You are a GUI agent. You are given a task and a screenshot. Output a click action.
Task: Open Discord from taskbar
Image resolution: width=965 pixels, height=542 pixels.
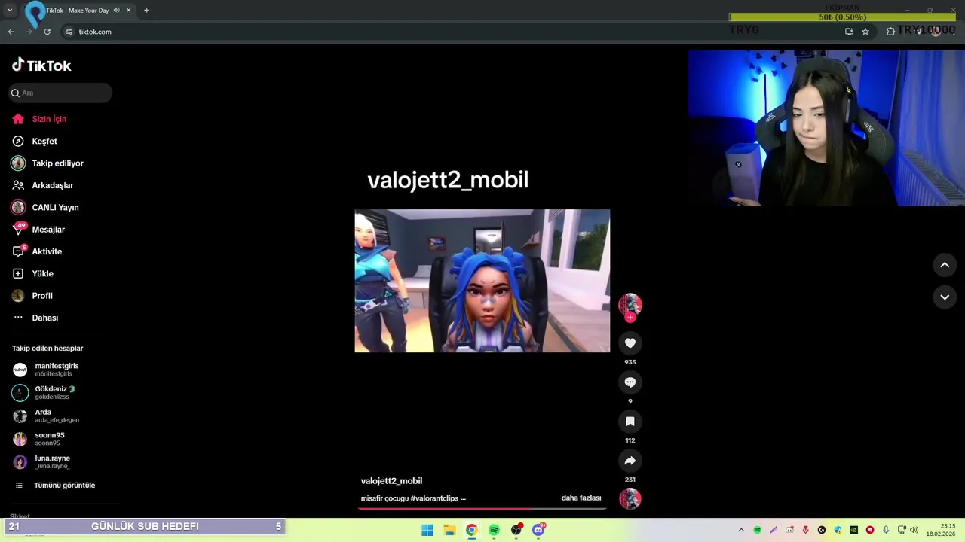pyautogui.click(x=538, y=530)
